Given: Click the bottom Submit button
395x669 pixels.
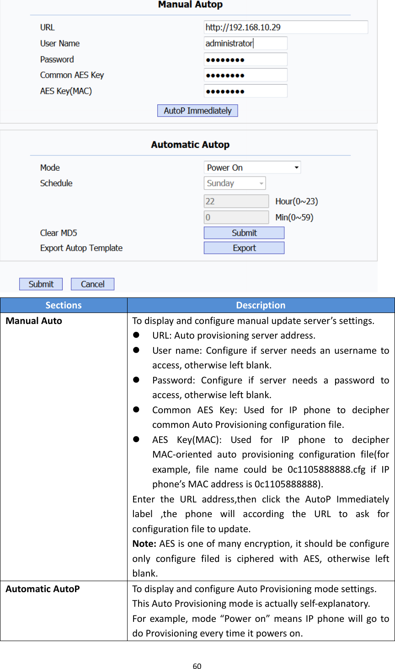Looking at the screenshot, I should pyautogui.click(x=41, y=284).
